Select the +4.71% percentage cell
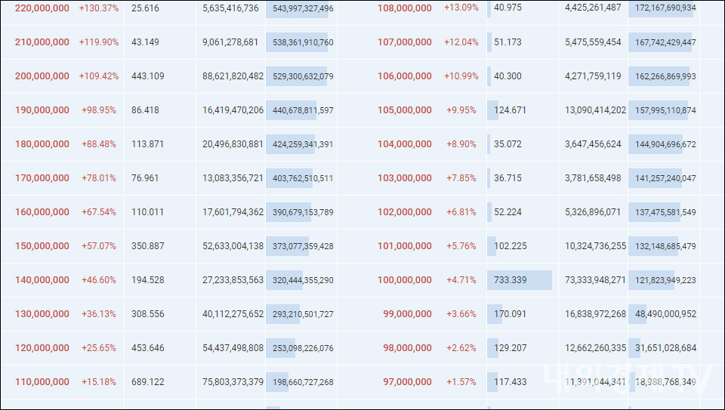The height and width of the screenshot is (410, 725). click(461, 280)
